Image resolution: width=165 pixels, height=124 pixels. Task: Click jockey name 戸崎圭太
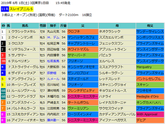click(53, 102)
